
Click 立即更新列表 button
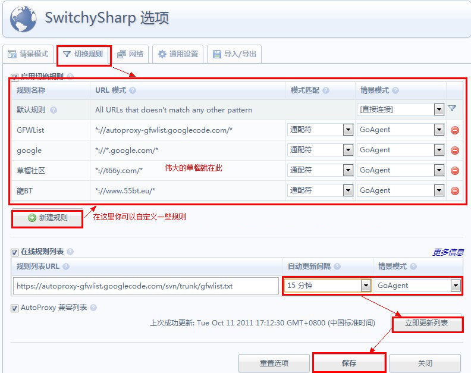(x=426, y=323)
